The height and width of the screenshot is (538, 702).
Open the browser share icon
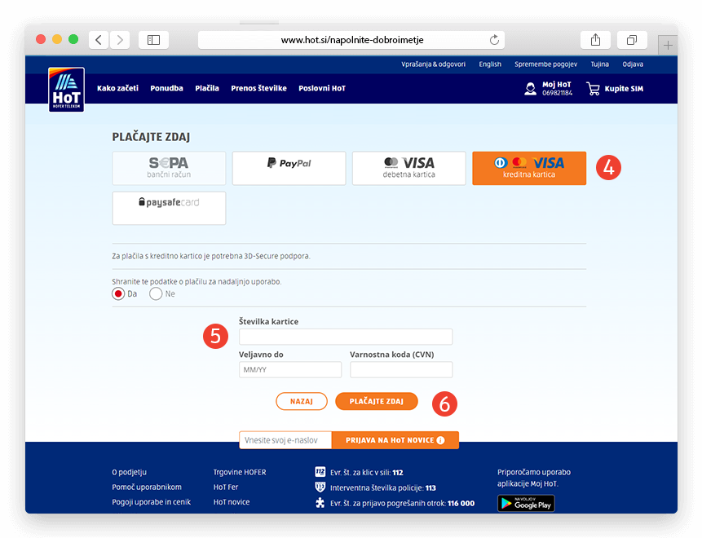(595, 40)
